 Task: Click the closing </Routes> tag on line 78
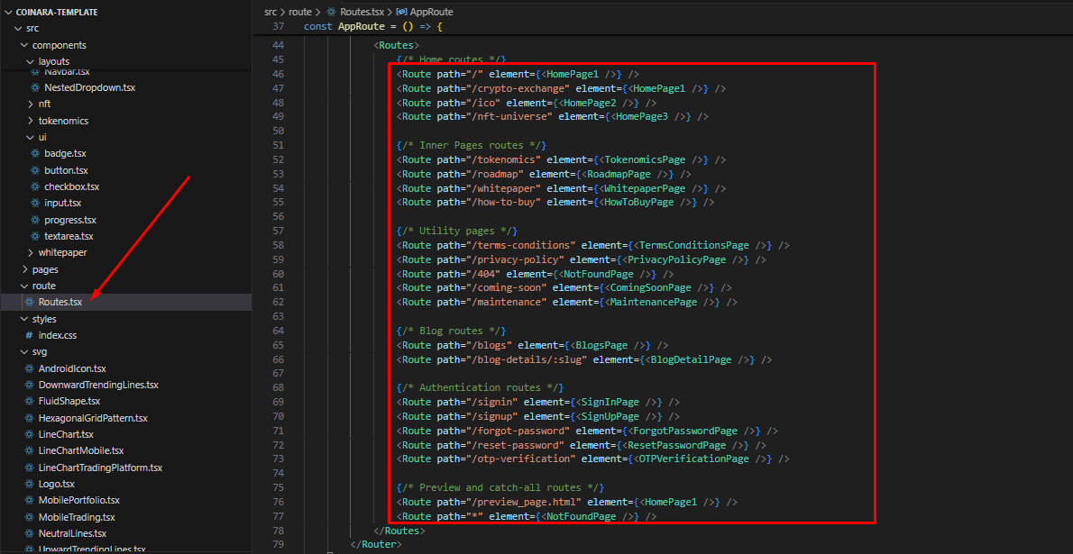point(399,531)
